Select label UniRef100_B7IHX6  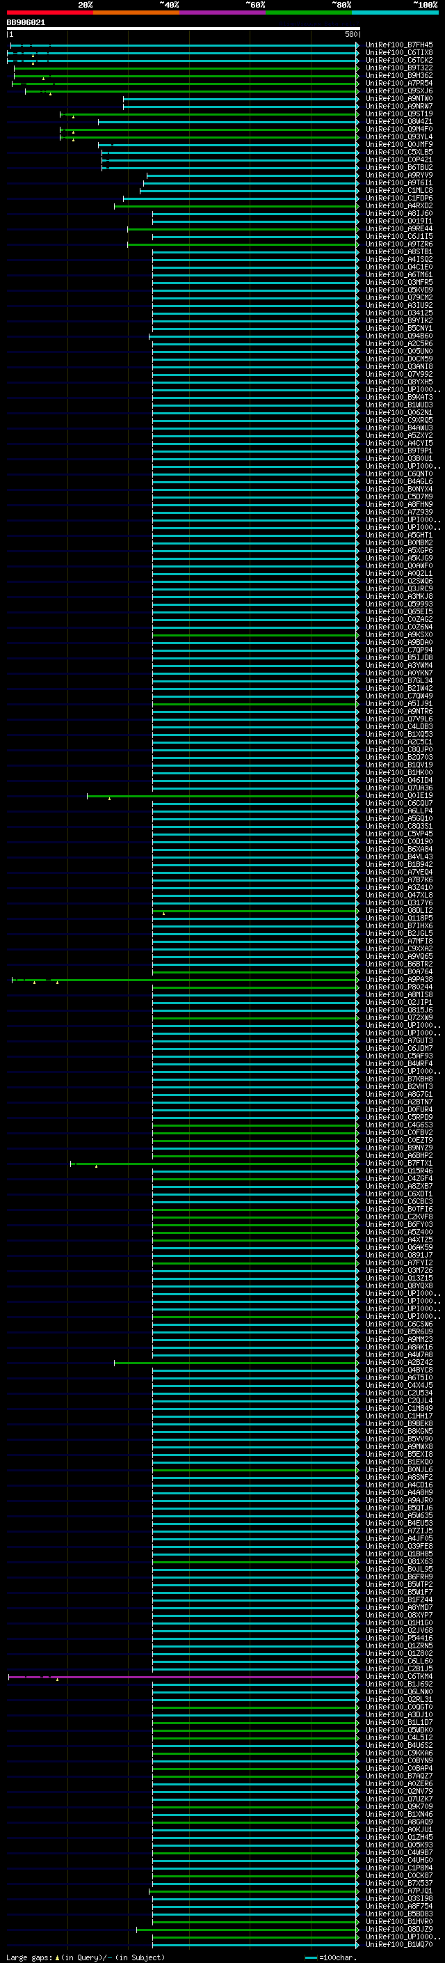[x=398, y=925]
